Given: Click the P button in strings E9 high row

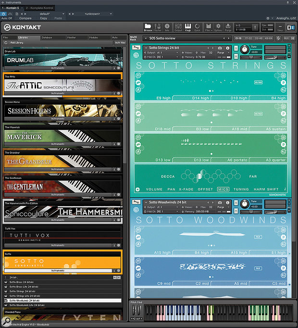Looking at the screenshot, I should click(x=284, y=83).
